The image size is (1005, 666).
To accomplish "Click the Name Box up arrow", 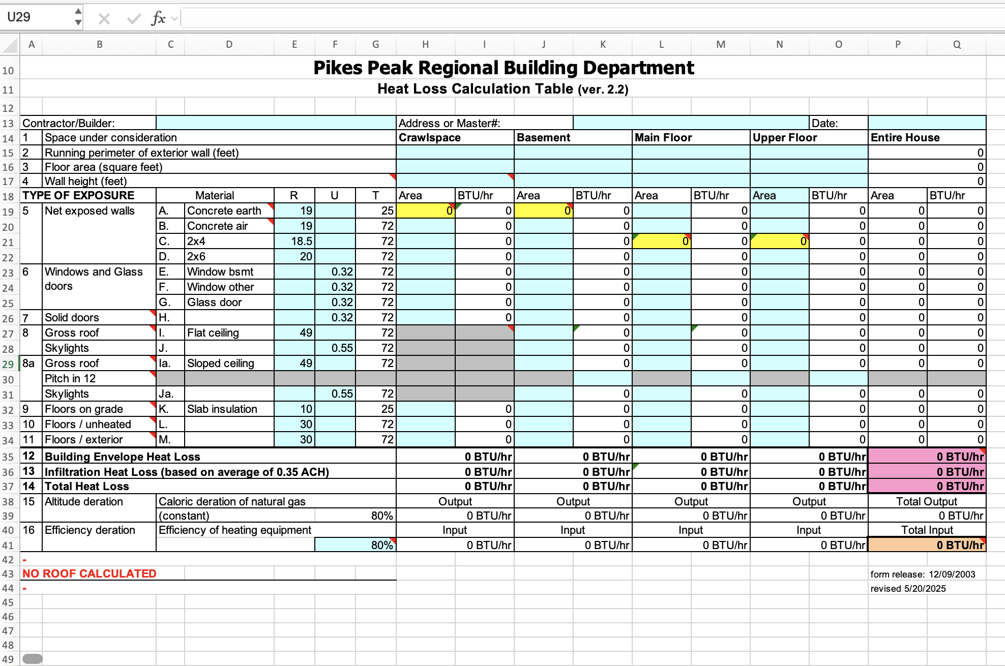I will (x=78, y=11).
